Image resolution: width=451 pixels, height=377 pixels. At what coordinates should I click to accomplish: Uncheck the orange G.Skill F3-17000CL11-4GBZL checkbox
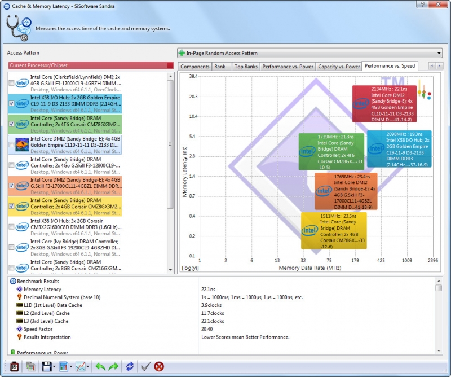point(11,186)
